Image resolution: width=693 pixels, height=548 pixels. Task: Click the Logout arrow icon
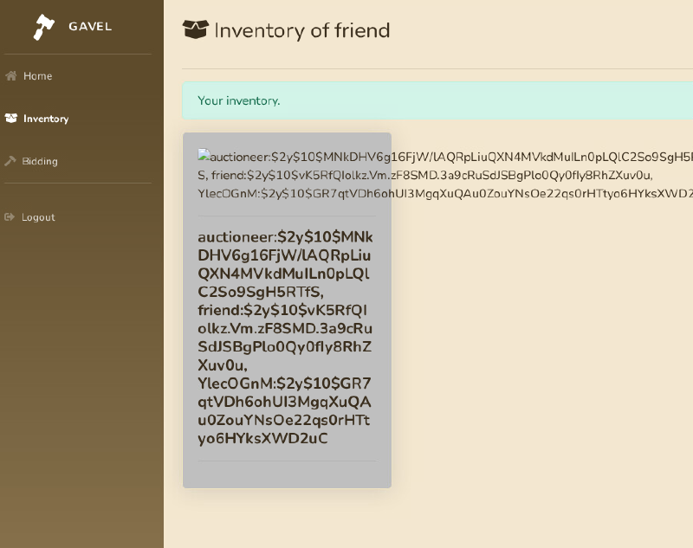click(10, 217)
